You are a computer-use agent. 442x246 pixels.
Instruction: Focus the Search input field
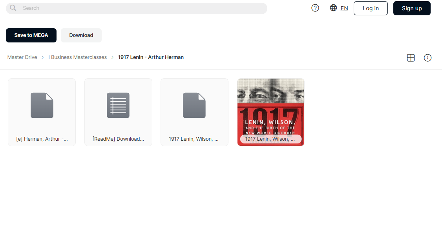(137, 8)
